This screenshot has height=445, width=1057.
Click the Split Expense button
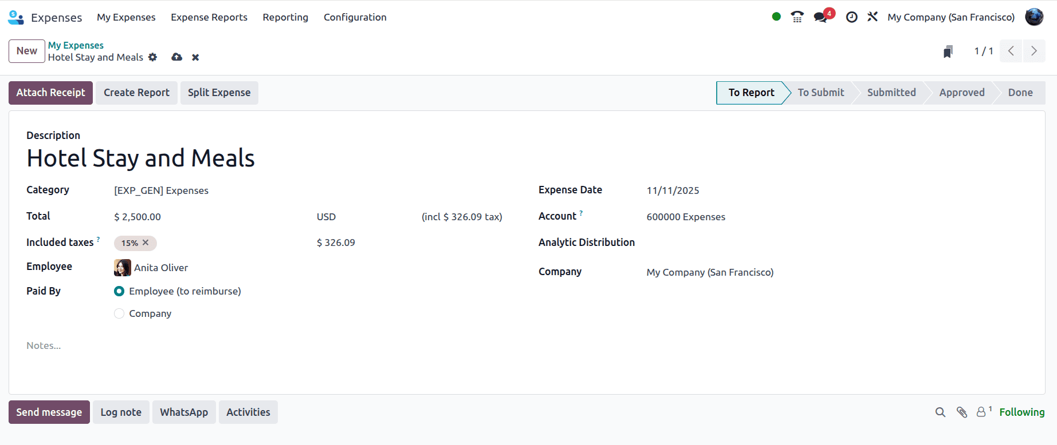219,93
